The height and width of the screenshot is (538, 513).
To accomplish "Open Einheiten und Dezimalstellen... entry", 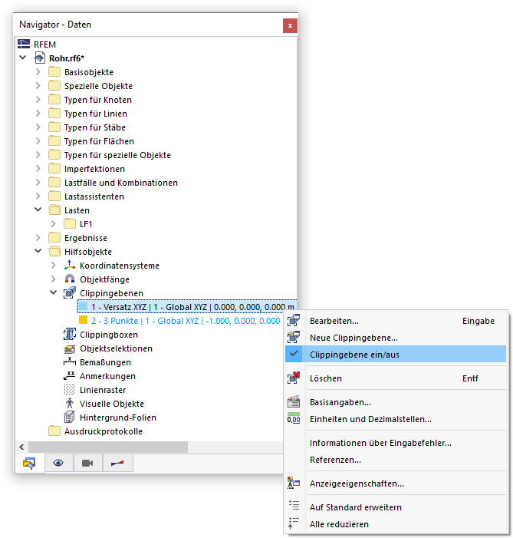I will click(x=396, y=419).
